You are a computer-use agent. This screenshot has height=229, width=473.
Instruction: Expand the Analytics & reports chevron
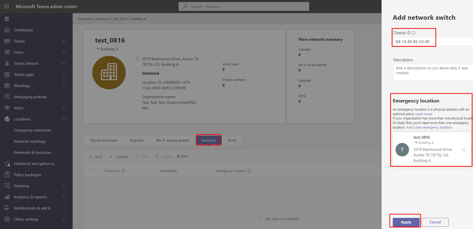64,197
